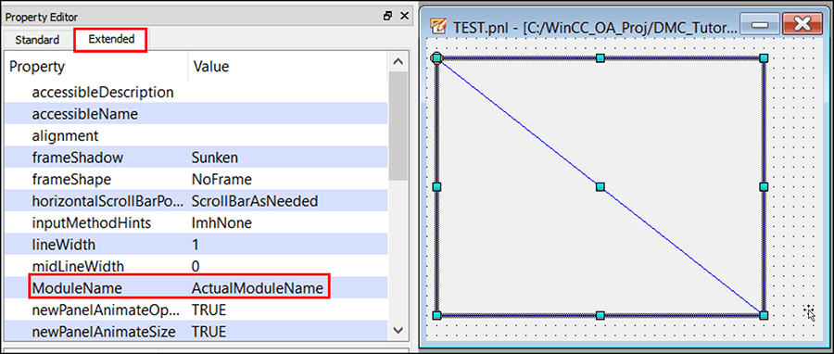Click the right-middle selection handle
Viewport: 834px width, 354px height.
point(764,186)
